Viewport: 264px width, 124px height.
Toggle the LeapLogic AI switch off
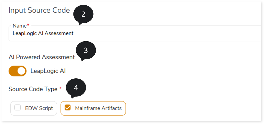tap(18, 71)
